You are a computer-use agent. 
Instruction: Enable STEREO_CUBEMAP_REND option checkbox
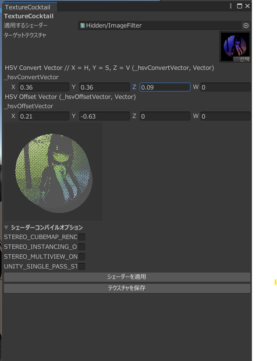(81, 237)
